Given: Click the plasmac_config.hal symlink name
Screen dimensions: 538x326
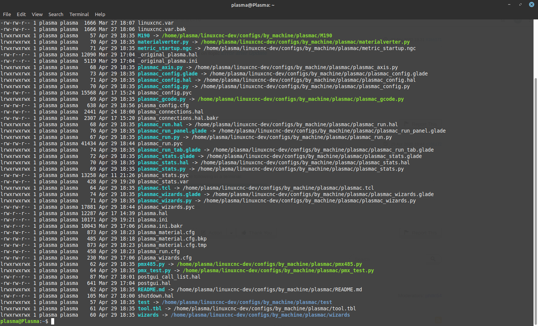Looking at the screenshot, I should (165, 80).
